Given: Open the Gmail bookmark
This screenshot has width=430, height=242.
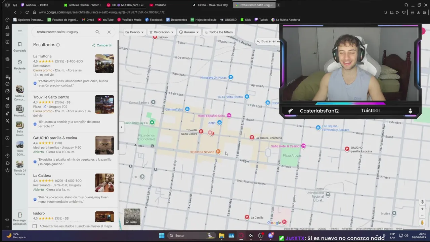Looking at the screenshot, I should 87,20.
